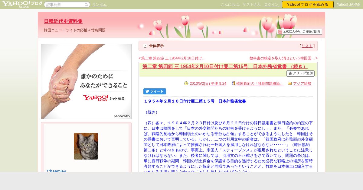Click the クリップ追加 button
Screen dimensions: 363x190
300,73
